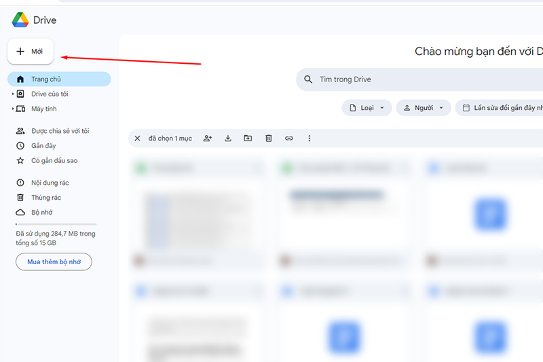Open Bộ nhớ storage page

pos(42,212)
